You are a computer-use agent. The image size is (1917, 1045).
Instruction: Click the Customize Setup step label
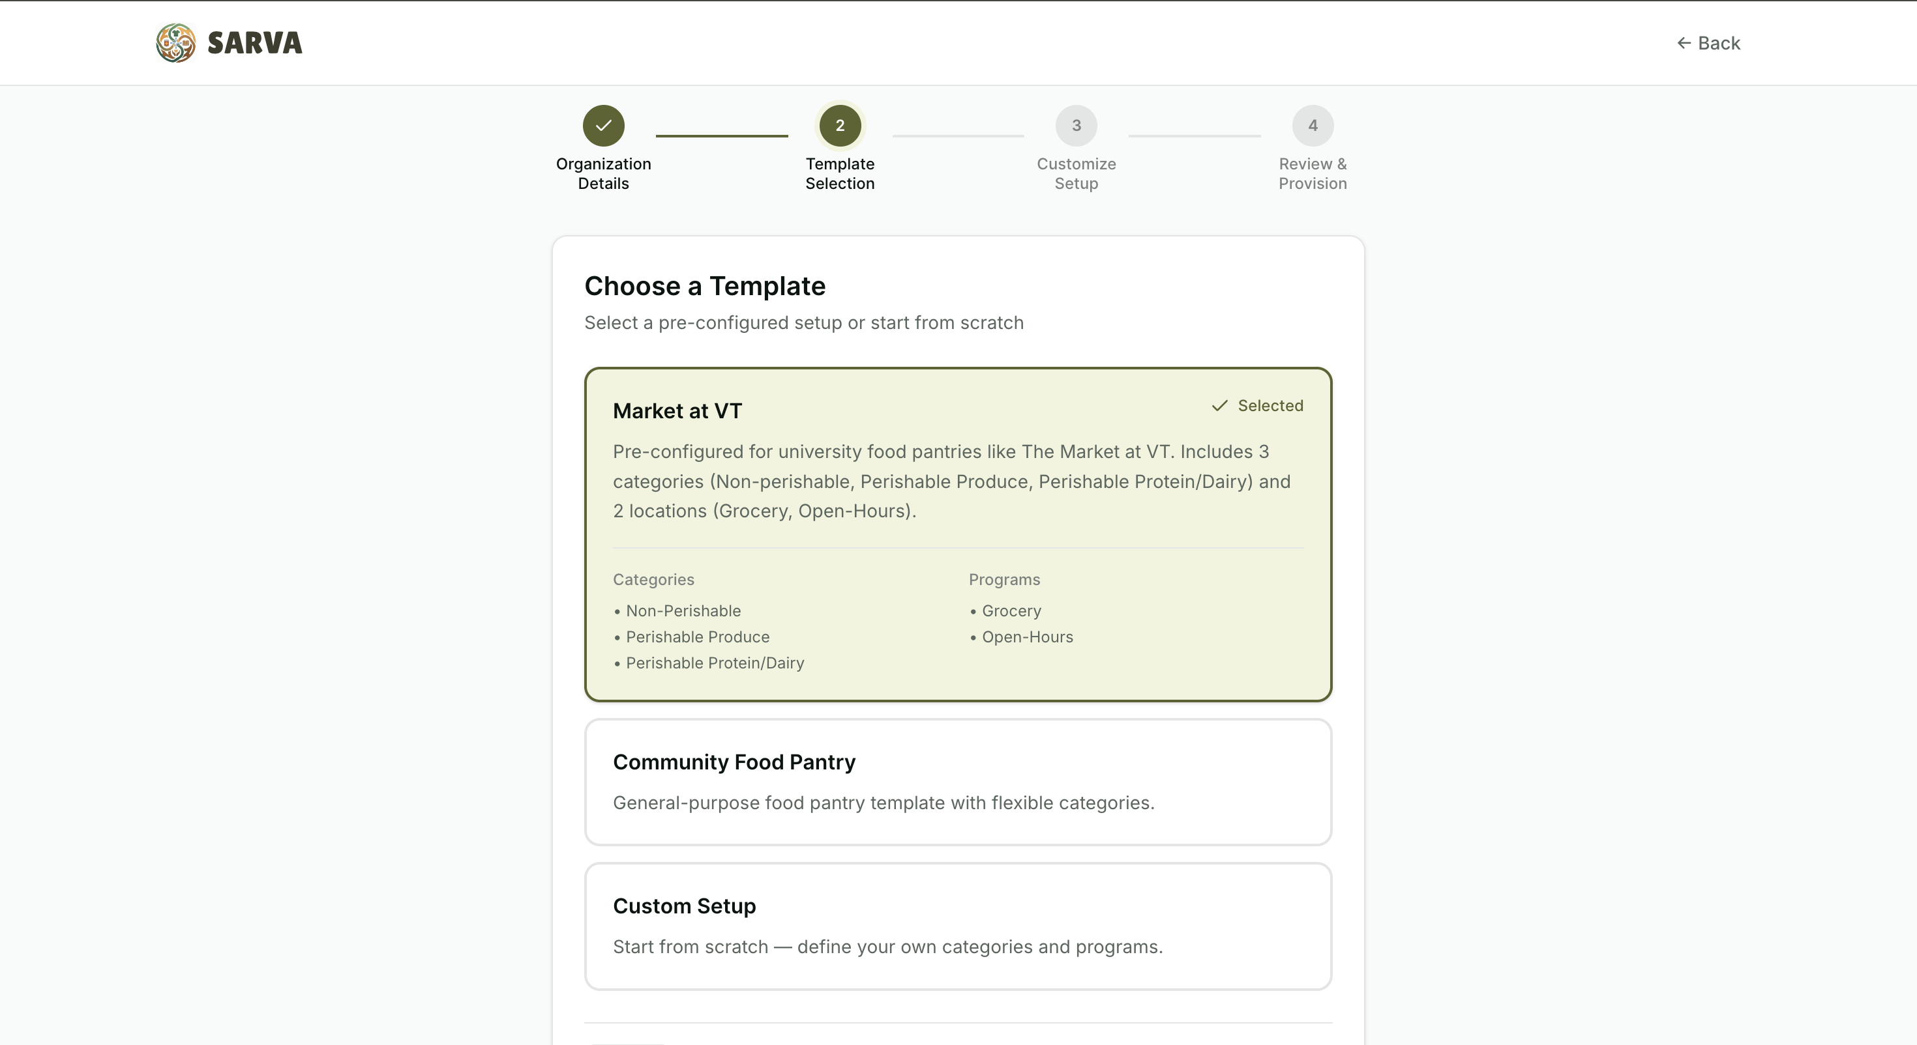click(1076, 173)
